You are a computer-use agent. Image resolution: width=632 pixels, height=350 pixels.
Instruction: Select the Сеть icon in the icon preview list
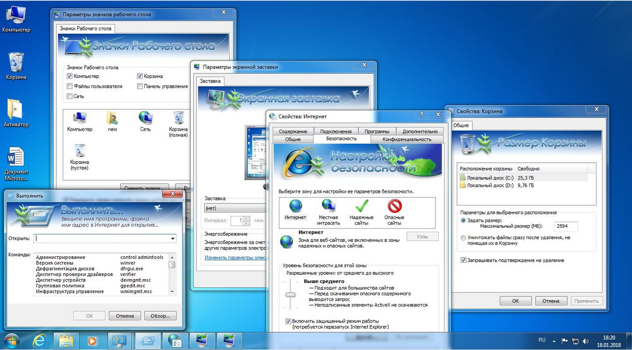point(145,121)
